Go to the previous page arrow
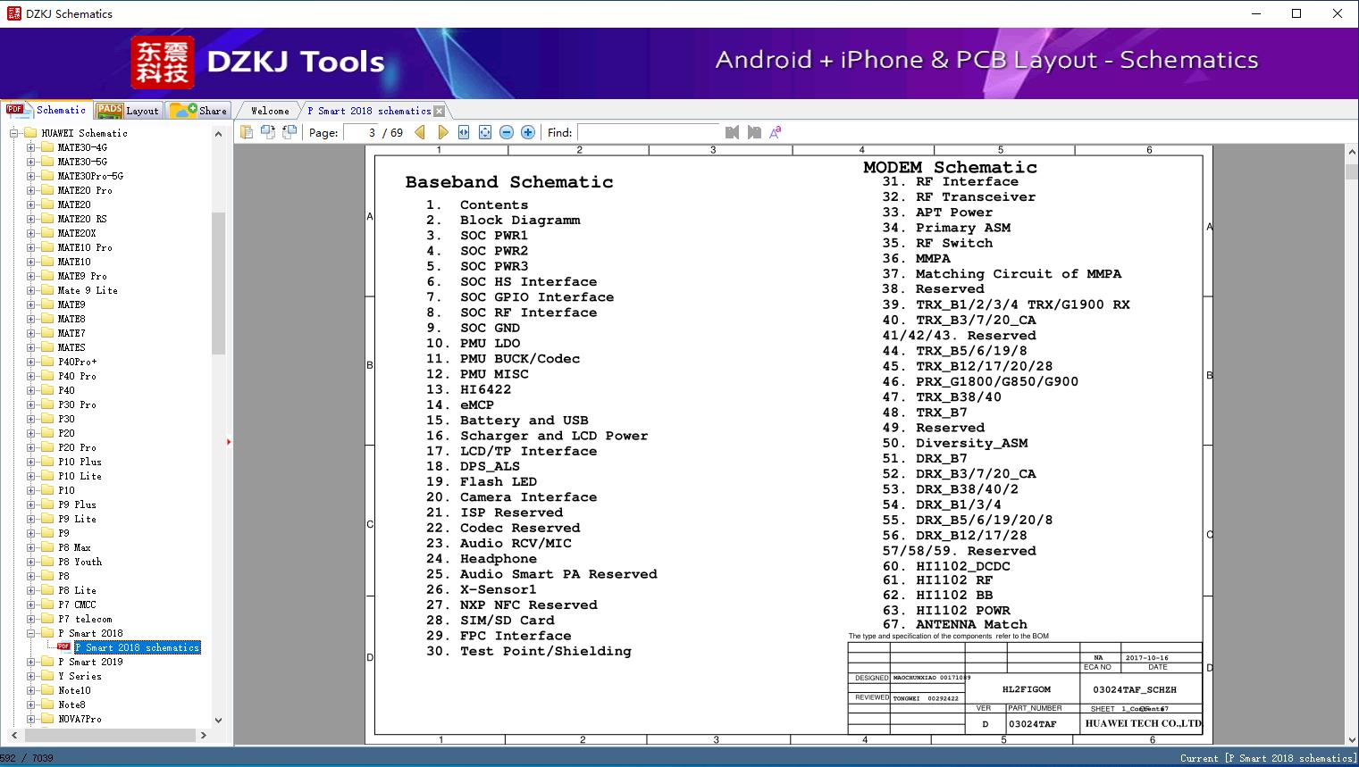The image size is (1359, 767). pyautogui.click(x=420, y=132)
